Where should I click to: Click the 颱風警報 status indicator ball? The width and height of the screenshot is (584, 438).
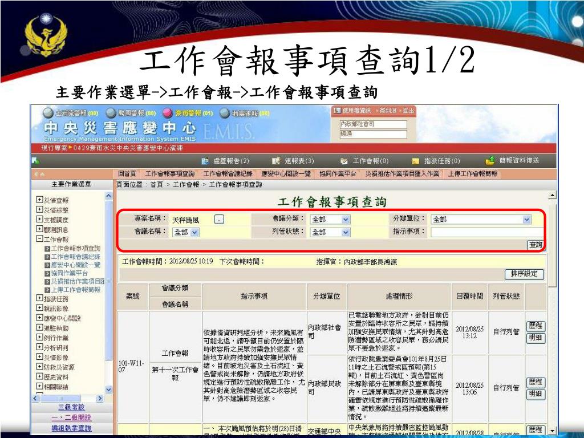click(111, 113)
